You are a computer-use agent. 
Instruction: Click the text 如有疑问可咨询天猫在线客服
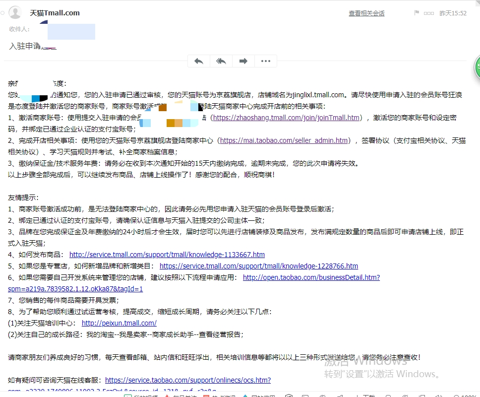coord(55,380)
